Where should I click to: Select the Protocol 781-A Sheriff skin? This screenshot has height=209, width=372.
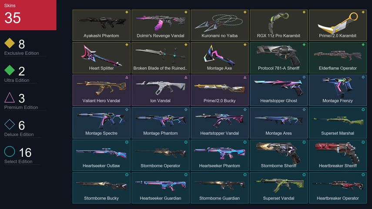(278, 58)
